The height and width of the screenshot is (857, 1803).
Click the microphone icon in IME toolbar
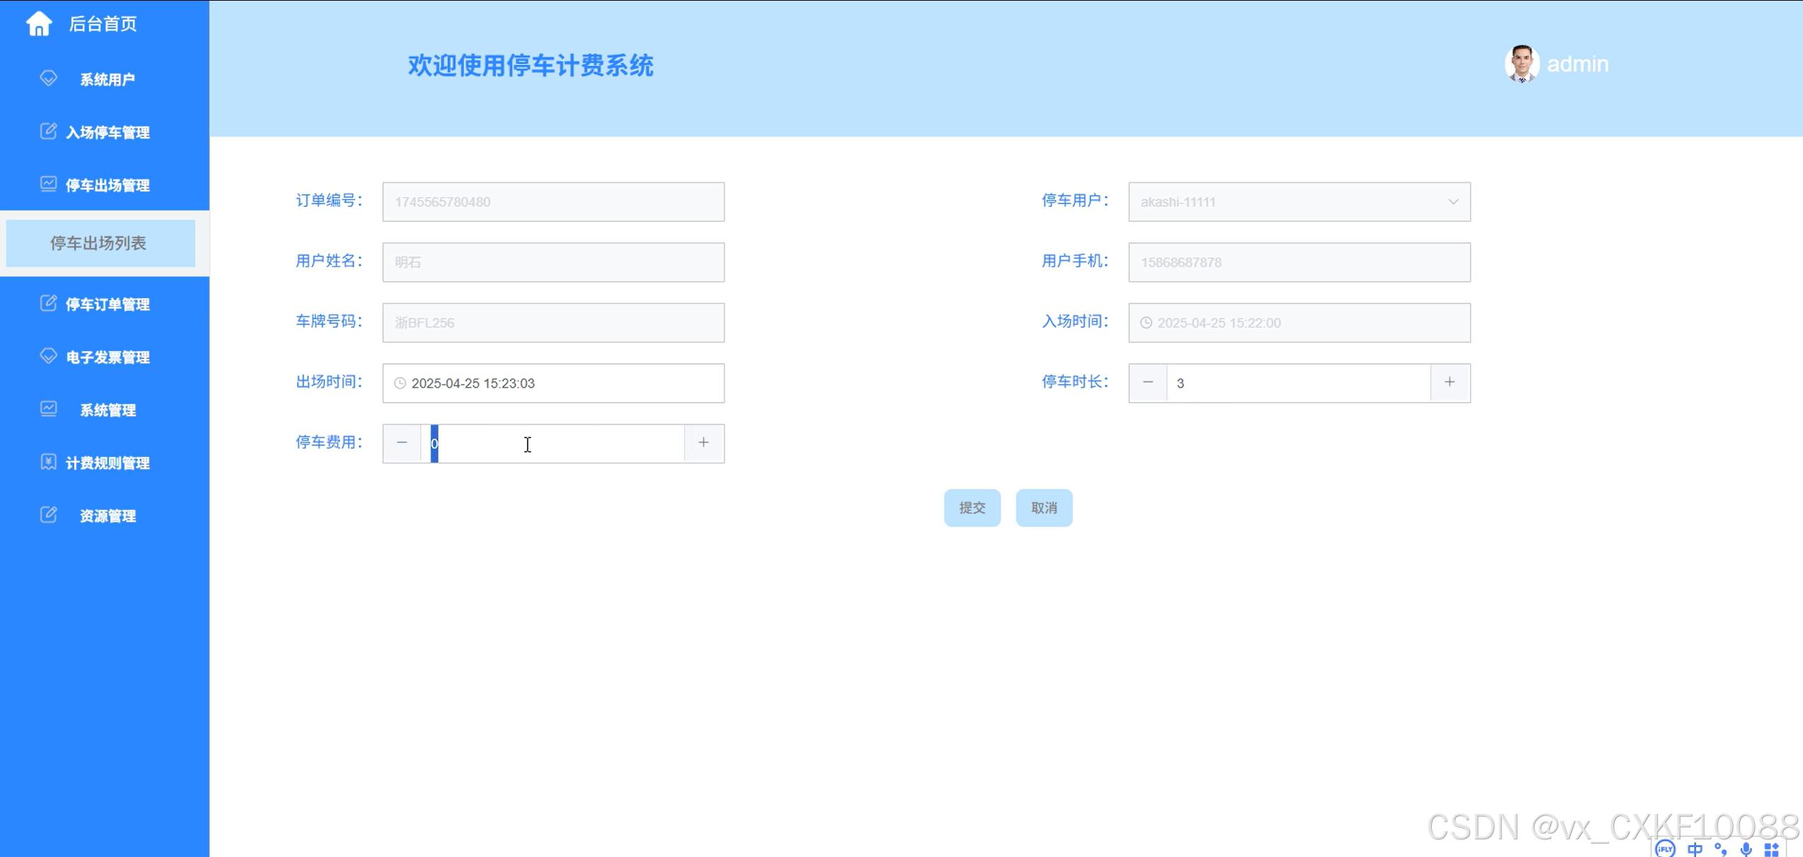click(1746, 849)
